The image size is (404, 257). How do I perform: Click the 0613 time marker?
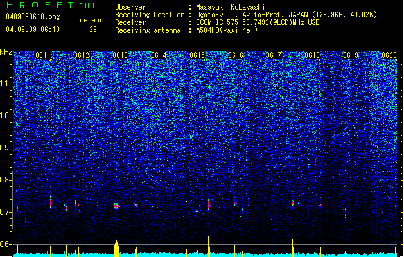pyautogui.click(x=120, y=55)
